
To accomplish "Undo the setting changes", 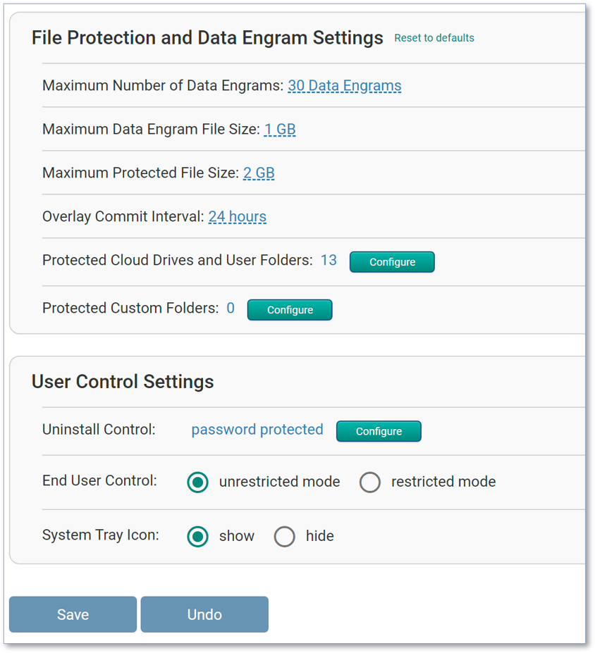I will pos(204,615).
